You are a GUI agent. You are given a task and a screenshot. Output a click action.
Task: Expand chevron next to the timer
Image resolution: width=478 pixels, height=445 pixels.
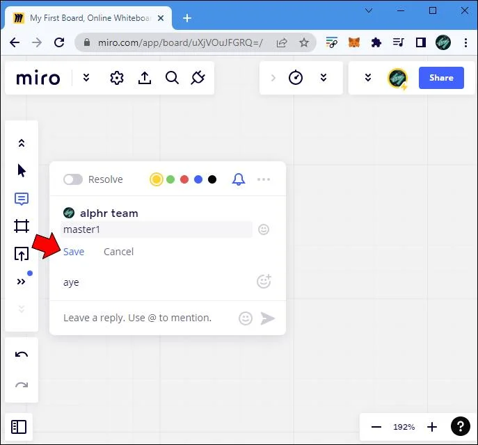pyautogui.click(x=324, y=78)
